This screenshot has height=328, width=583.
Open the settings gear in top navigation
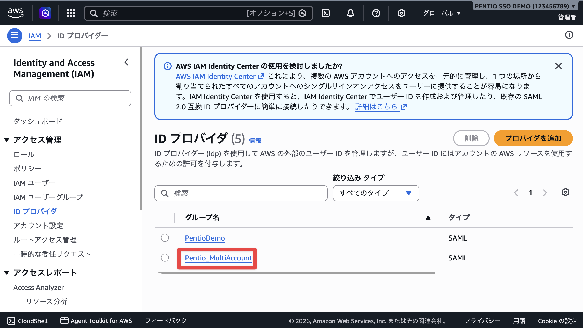tap(401, 13)
